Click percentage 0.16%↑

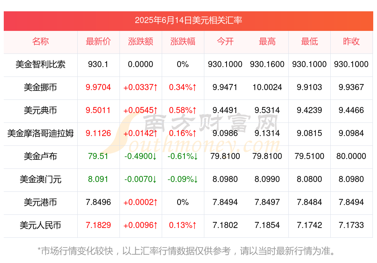click(x=183, y=133)
